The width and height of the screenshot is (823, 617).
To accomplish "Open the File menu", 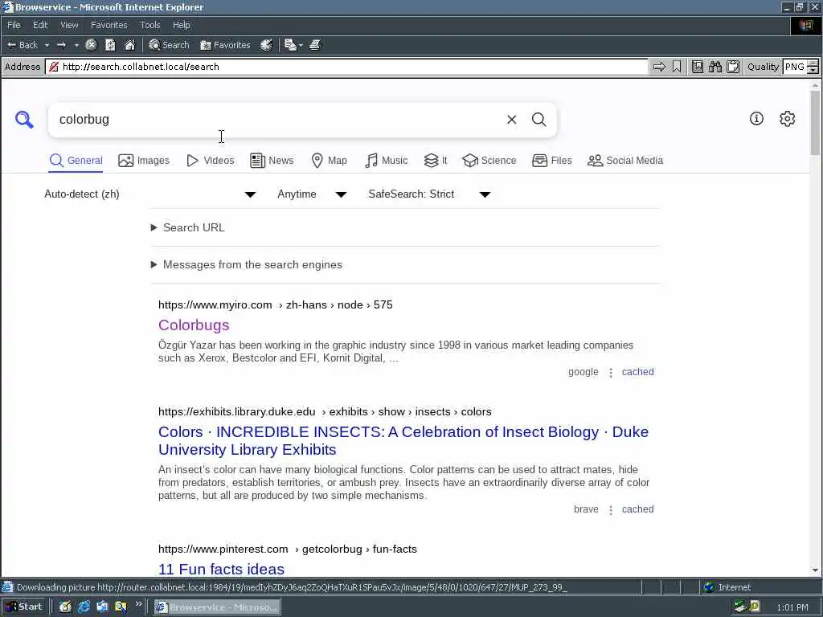I will point(14,25).
